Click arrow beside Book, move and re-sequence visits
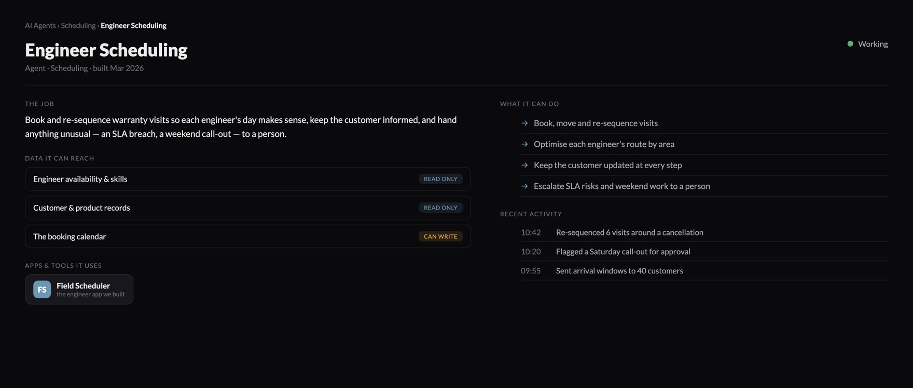 pyautogui.click(x=524, y=123)
